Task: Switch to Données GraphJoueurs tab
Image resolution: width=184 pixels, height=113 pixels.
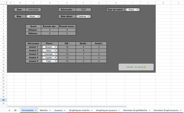Action: 166,110
